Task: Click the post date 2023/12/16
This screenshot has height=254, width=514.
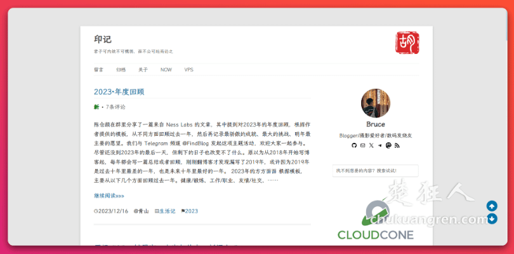Action: tap(113, 211)
